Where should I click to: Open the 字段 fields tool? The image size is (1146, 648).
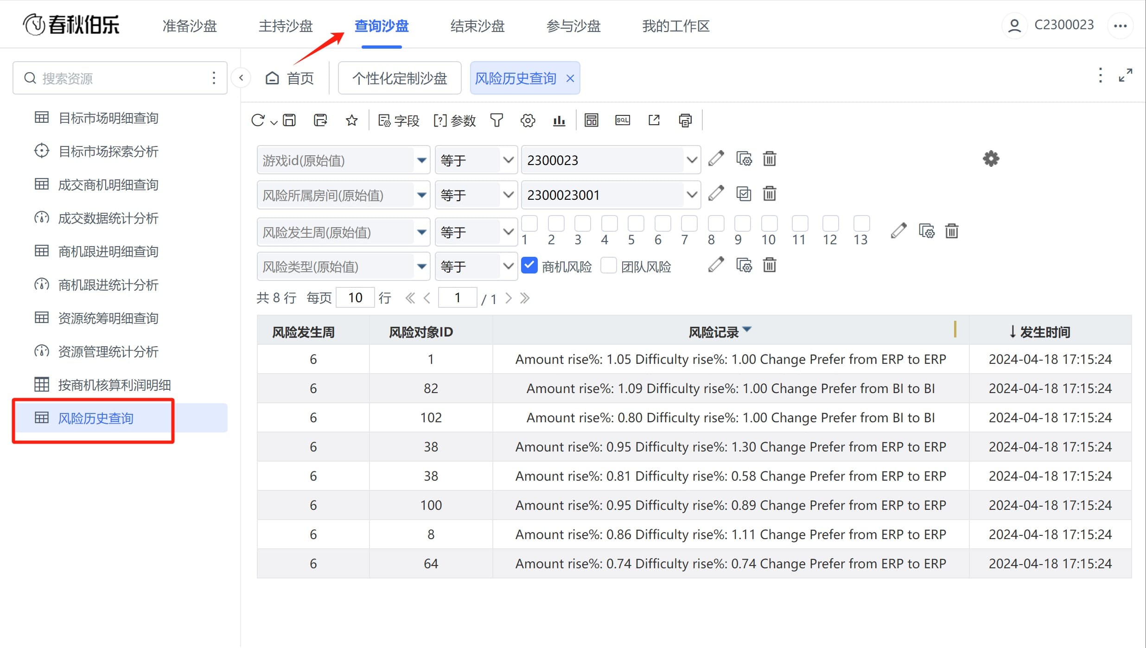point(399,121)
